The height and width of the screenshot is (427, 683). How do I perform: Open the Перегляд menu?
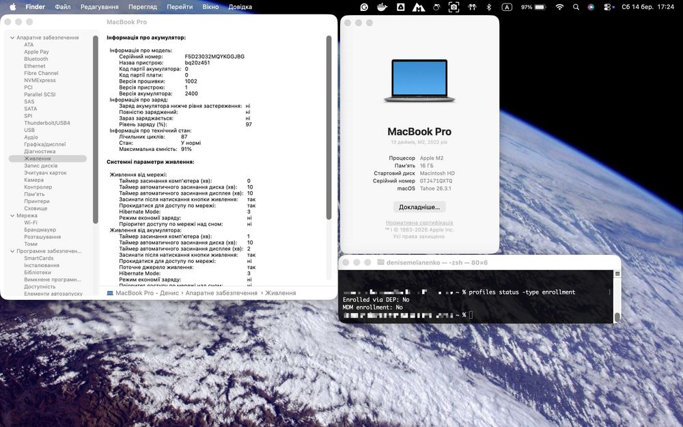[143, 7]
